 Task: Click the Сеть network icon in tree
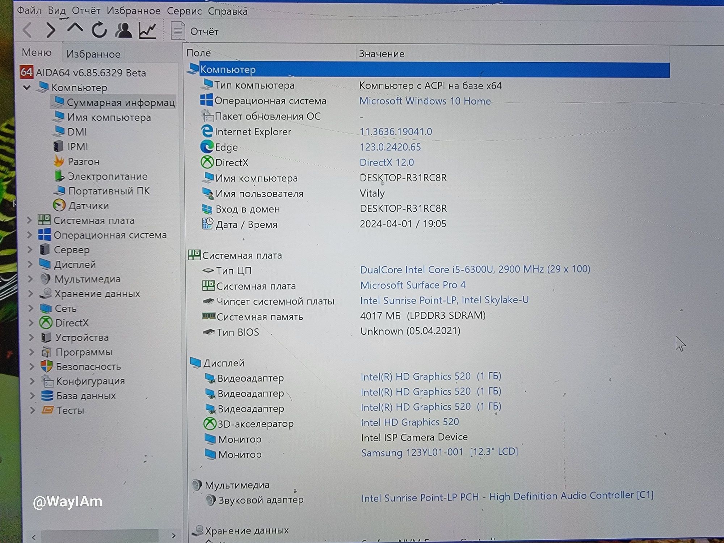[x=46, y=308]
